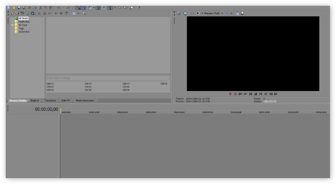This screenshot has height=184, width=336.
Task: Stop media preview in Project Media toolbar
Action: coord(61,13)
